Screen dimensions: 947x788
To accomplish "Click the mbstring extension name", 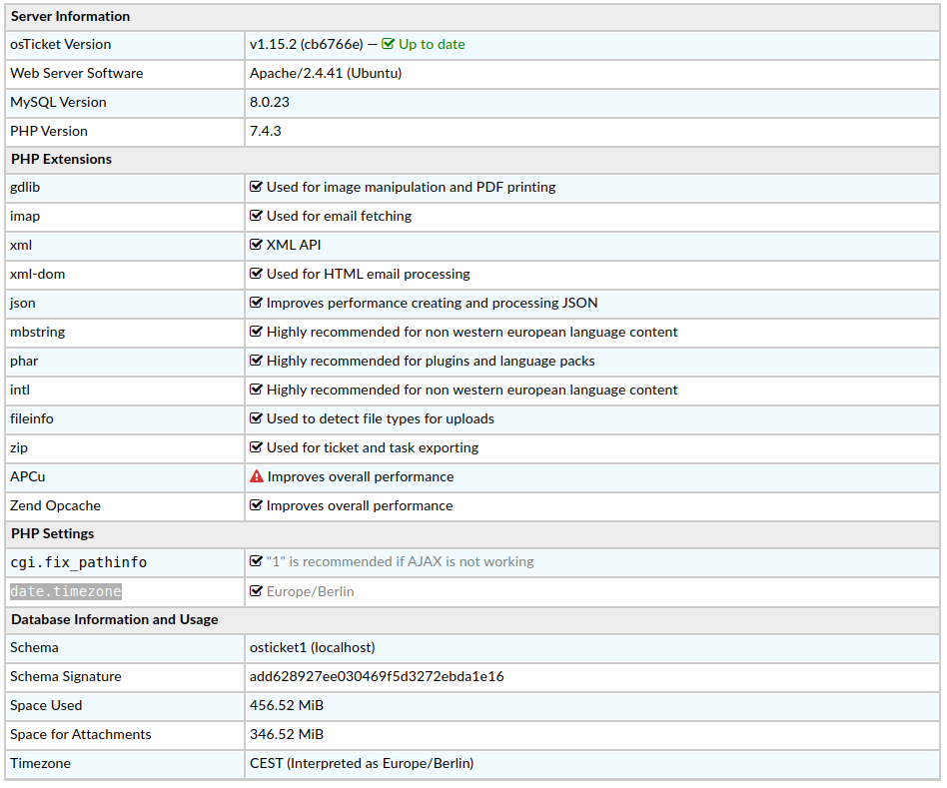I will pos(37,333).
